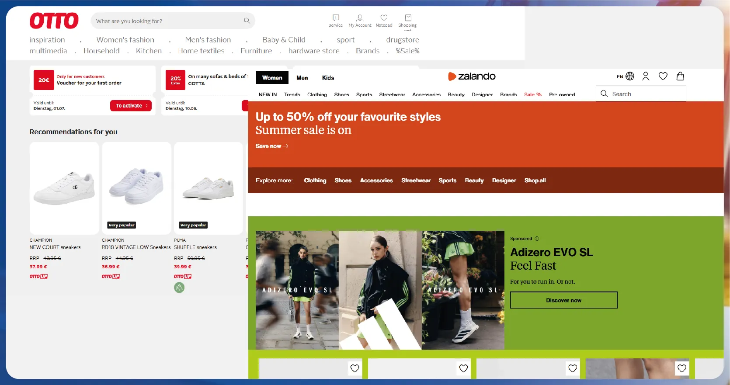
Task: Open NEW IN menu on Zalando
Action: pyautogui.click(x=268, y=94)
